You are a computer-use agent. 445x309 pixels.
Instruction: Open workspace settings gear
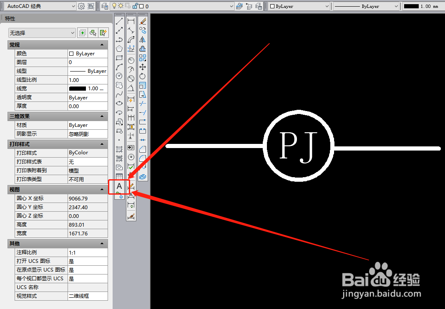coord(81,6)
